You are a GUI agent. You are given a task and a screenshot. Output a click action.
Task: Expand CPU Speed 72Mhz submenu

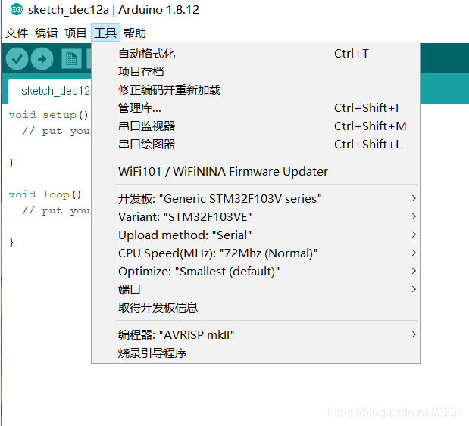point(256,253)
